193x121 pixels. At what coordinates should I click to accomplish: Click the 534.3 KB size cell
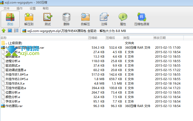[98, 48]
